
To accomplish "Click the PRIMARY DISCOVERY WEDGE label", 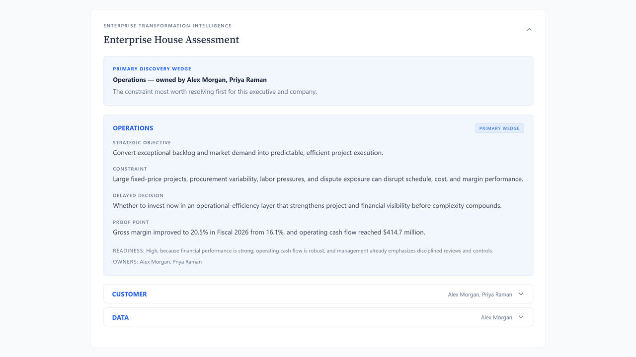I will [152, 69].
